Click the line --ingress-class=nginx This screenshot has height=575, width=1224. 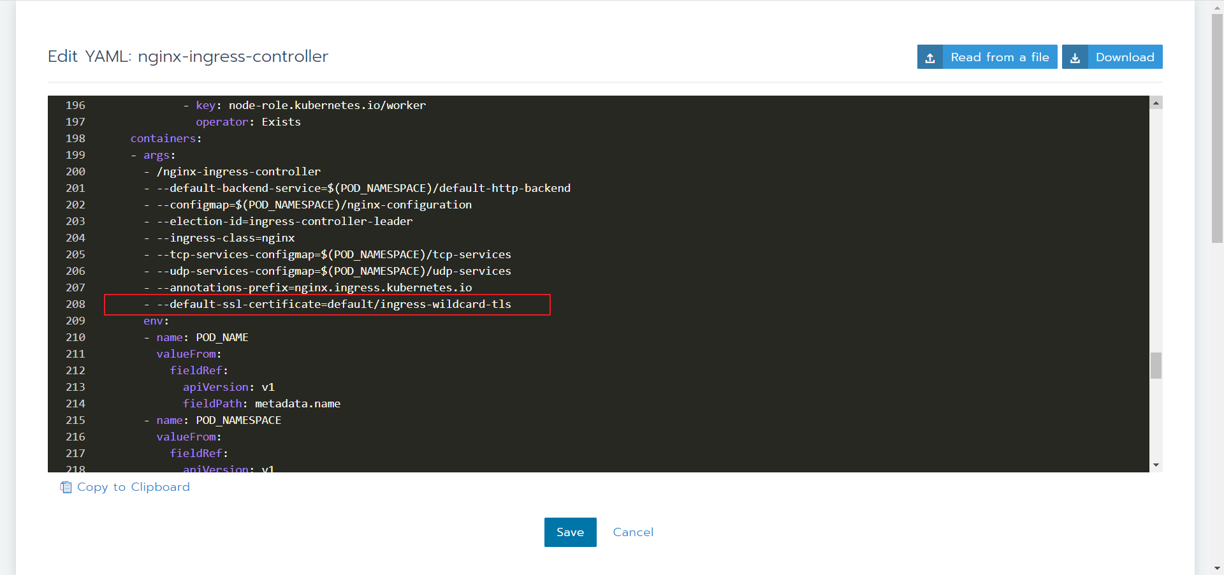click(226, 238)
